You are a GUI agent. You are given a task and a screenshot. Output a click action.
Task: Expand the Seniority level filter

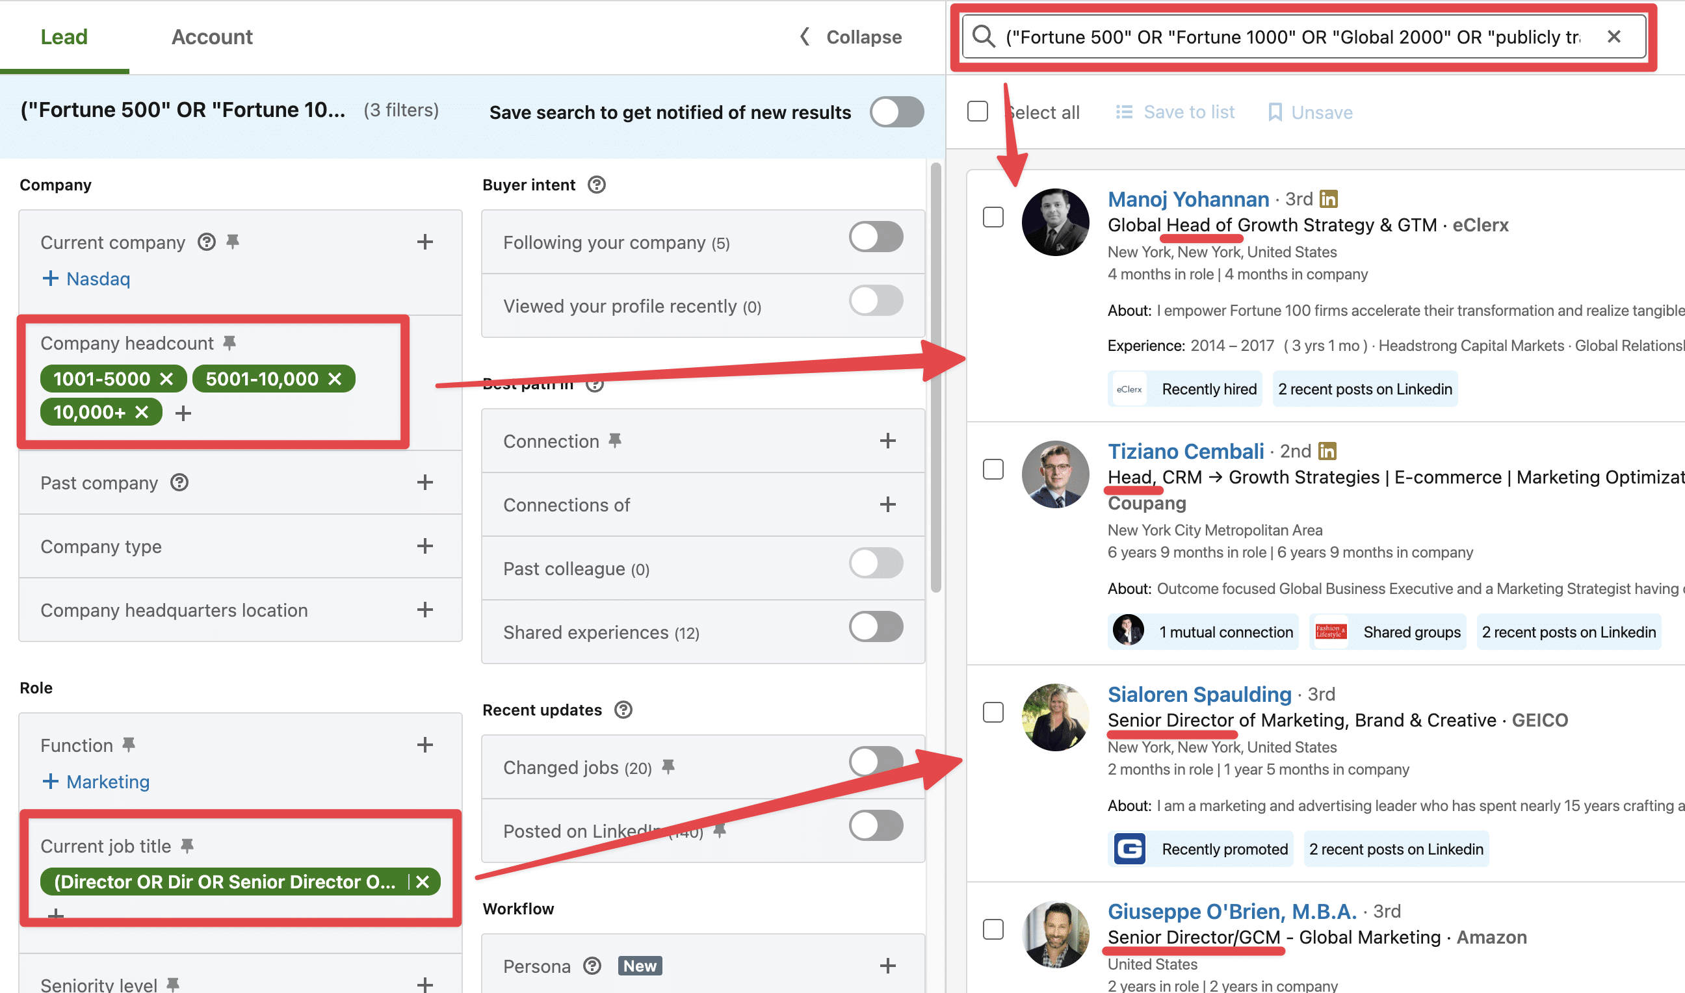(x=425, y=984)
